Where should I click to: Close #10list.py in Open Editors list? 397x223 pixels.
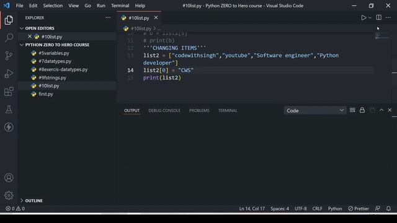pos(30,37)
